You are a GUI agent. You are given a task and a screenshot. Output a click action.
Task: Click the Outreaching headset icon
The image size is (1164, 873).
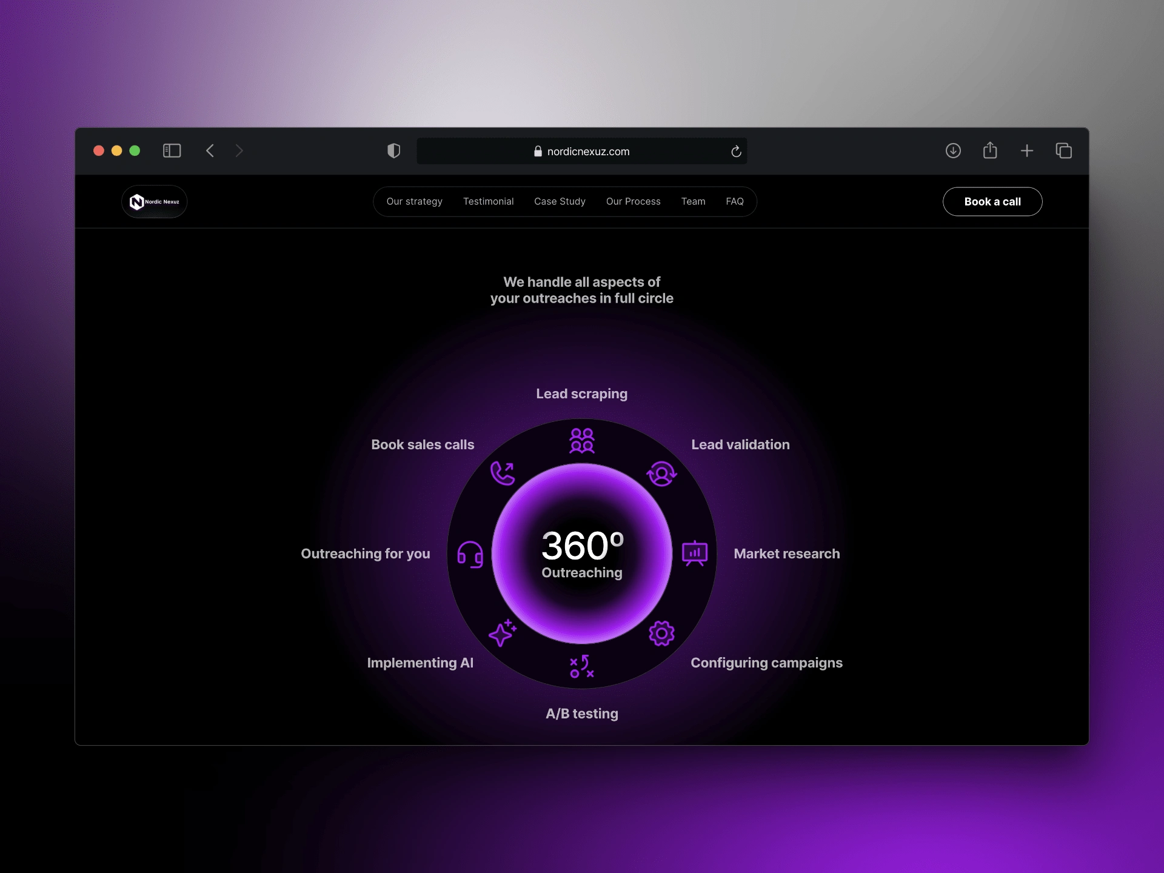coord(470,554)
